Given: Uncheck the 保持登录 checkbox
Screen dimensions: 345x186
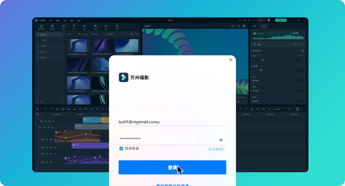Looking at the screenshot, I should click(x=121, y=149).
